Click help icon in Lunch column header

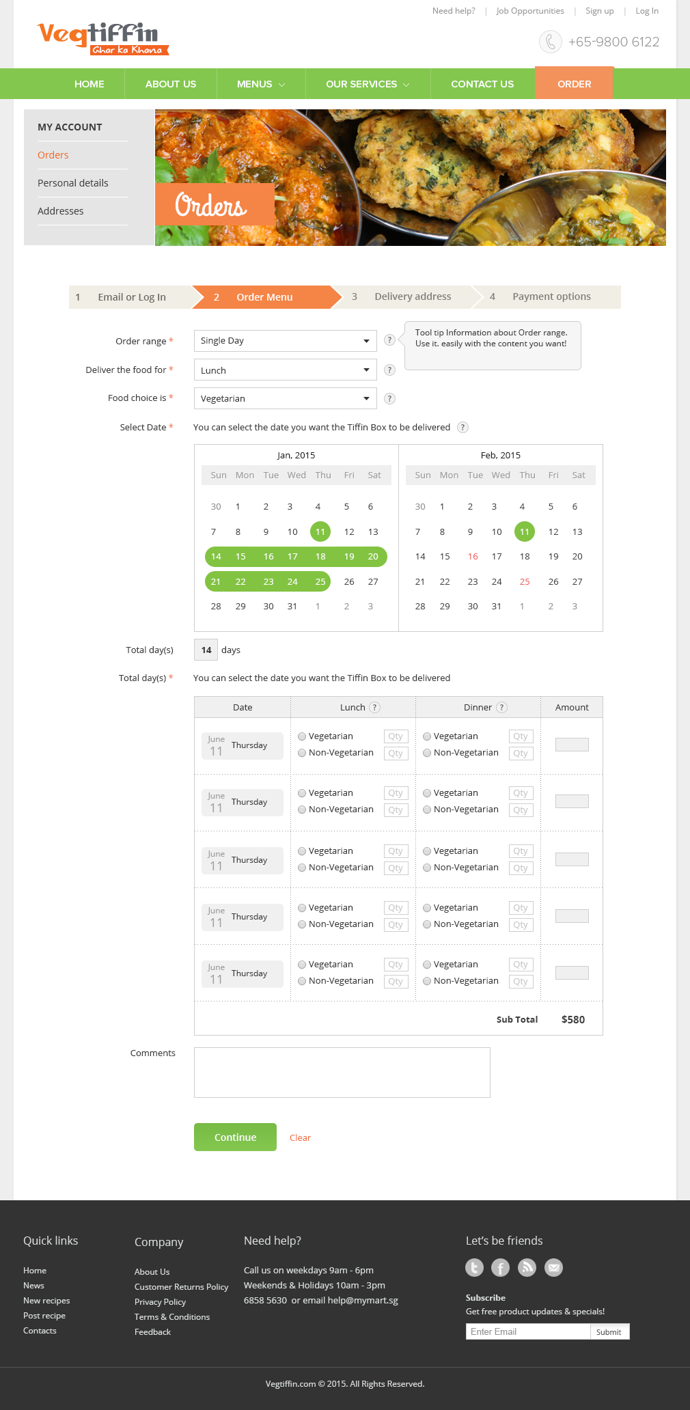(x=374, y=707)
